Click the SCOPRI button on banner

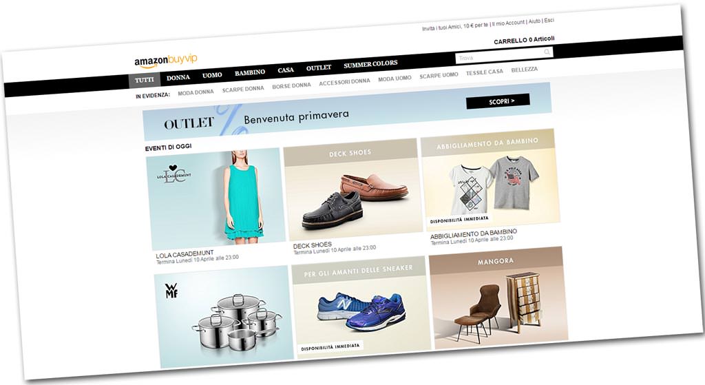tap(498, 101)
